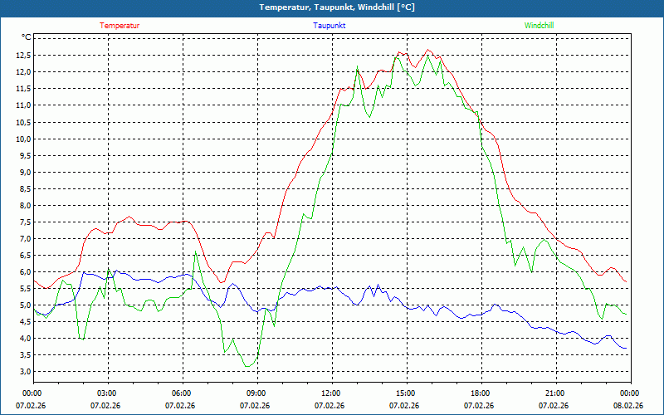664x415 pixels.
Task: Click the chart title bar text
Action: [332, 7]
